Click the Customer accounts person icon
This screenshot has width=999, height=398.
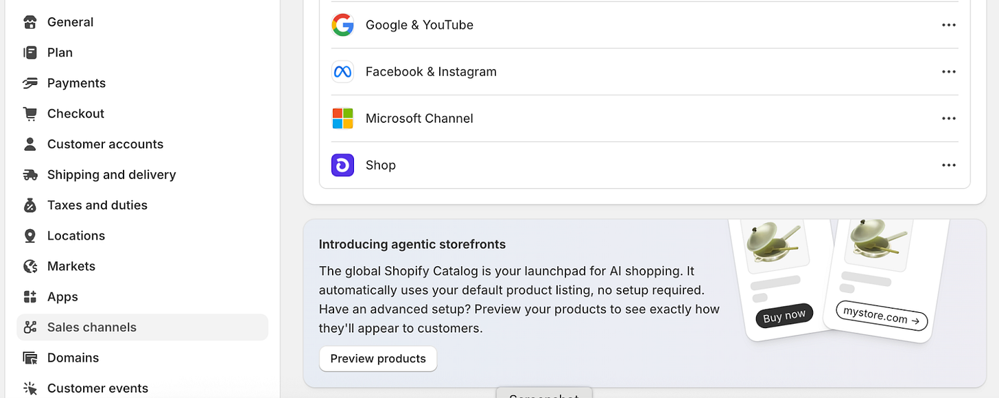click(30, 144)
